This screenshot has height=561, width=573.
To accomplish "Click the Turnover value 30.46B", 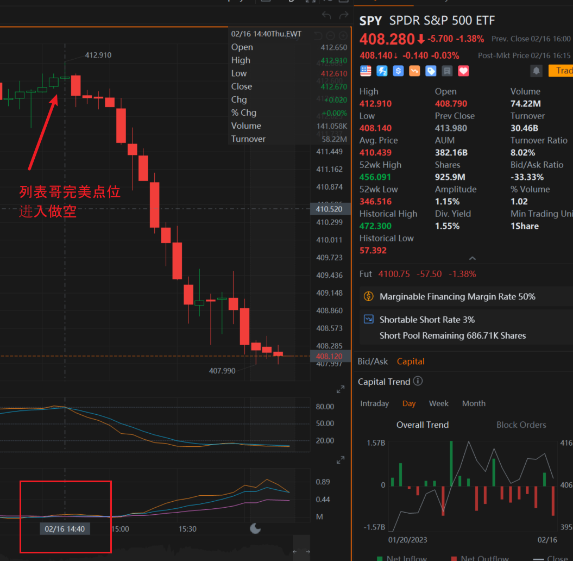I will point(525,128).
